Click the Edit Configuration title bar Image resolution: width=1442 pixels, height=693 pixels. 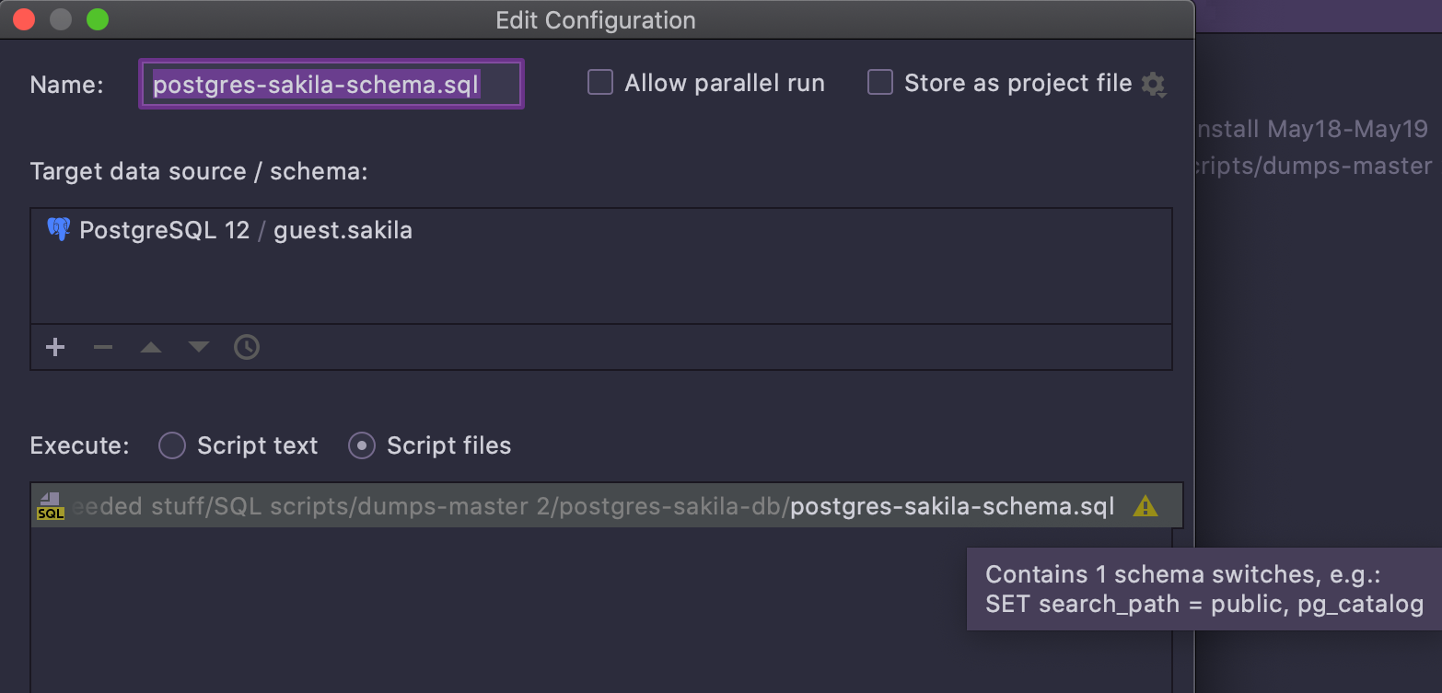596,19
